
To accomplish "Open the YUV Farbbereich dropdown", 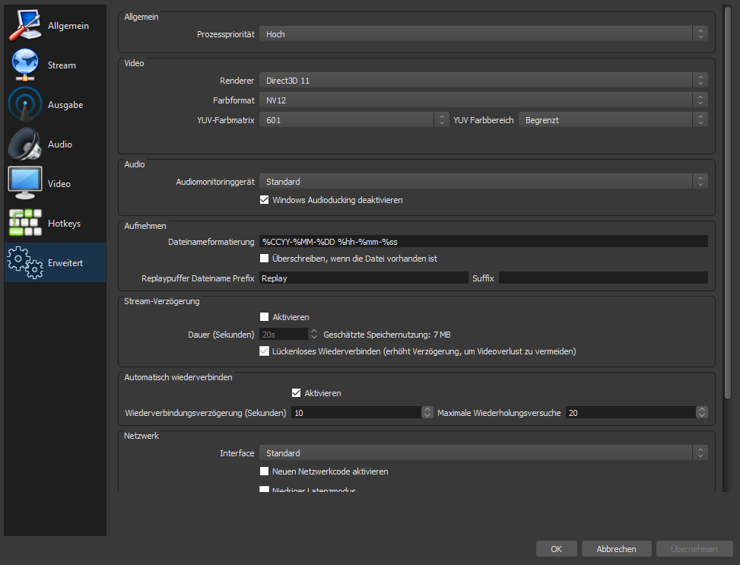I will coord(612,120).
